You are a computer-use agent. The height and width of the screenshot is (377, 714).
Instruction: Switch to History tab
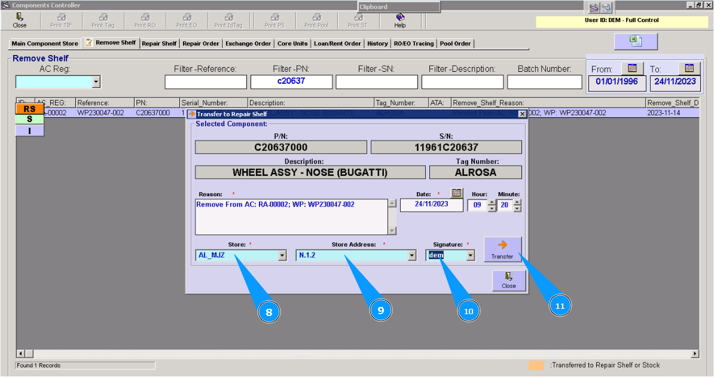377,43
